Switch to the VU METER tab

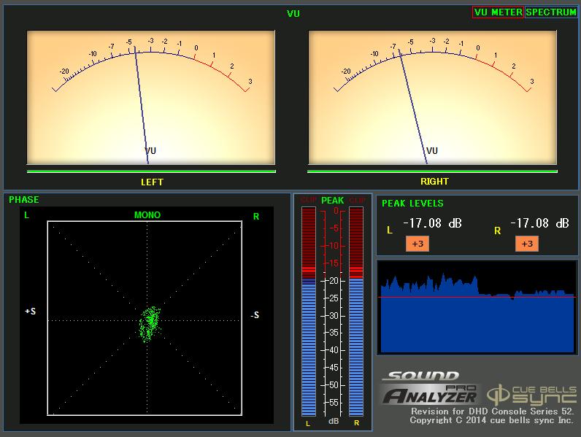[x=498, y=12]
